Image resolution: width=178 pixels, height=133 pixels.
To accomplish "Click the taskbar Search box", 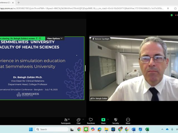I will click(52, 129).
